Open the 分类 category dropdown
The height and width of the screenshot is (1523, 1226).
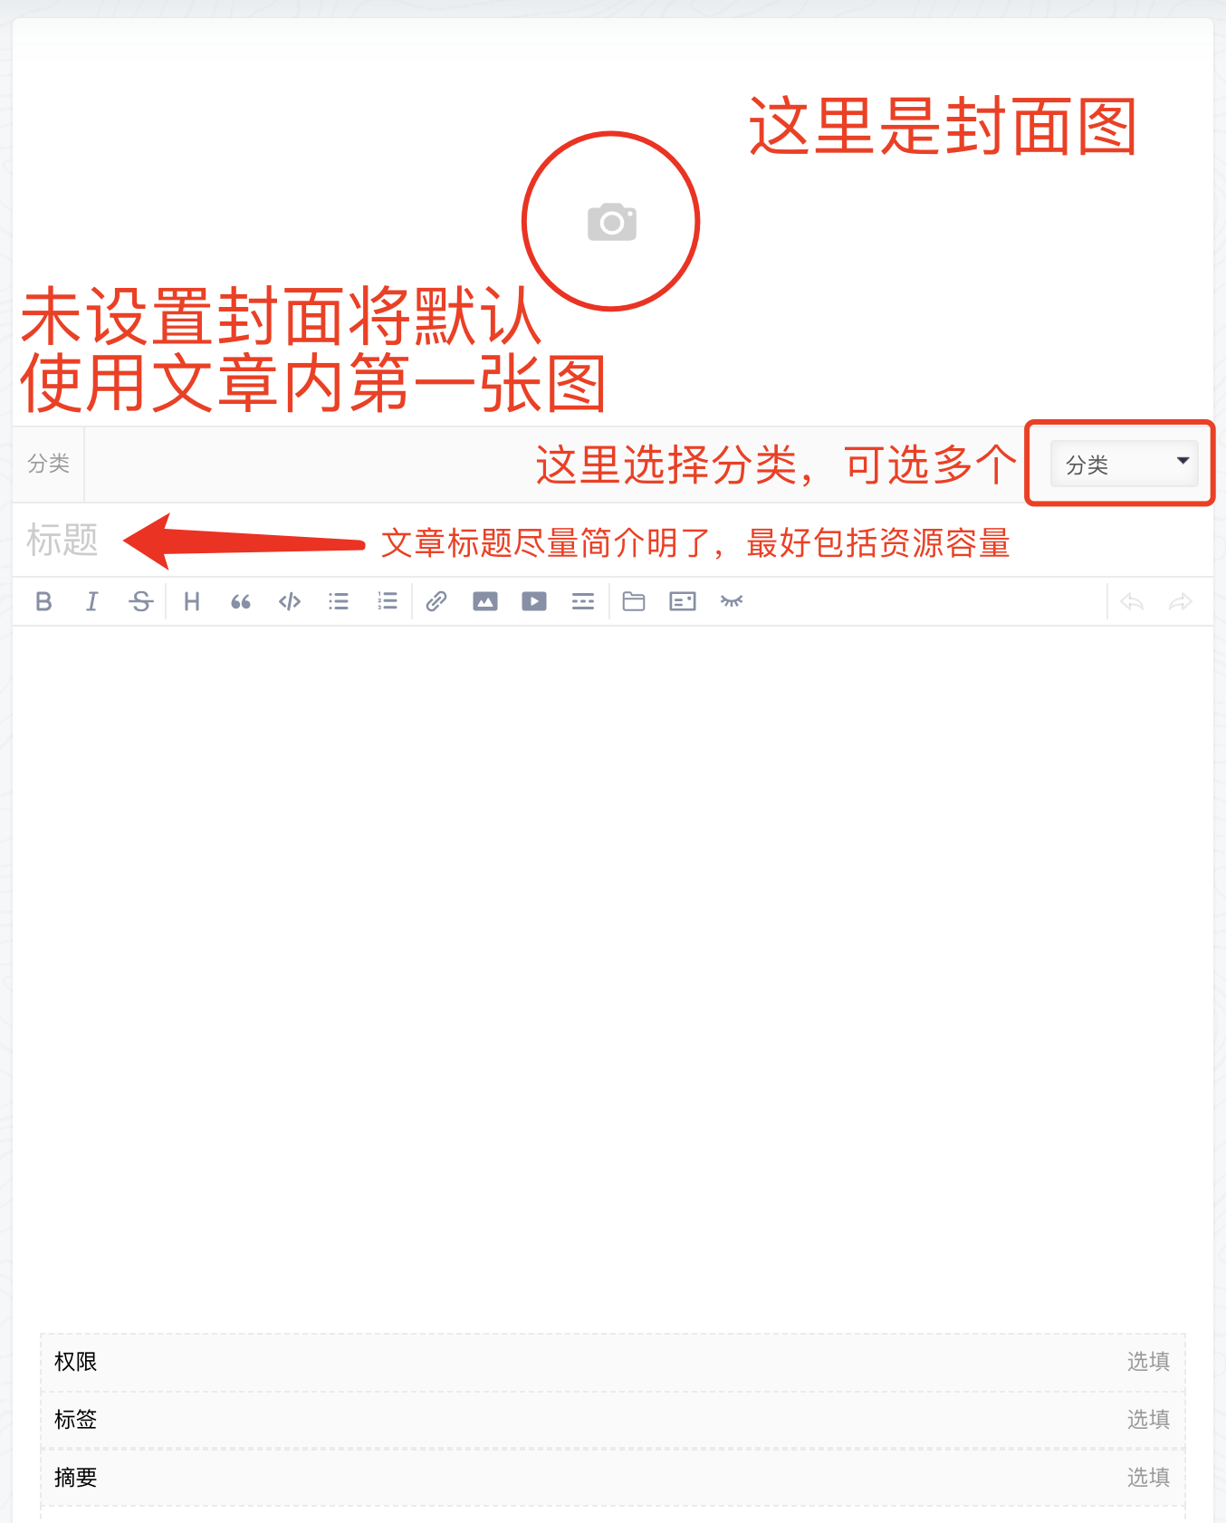pyautogui.click(x=1125, y=464)
